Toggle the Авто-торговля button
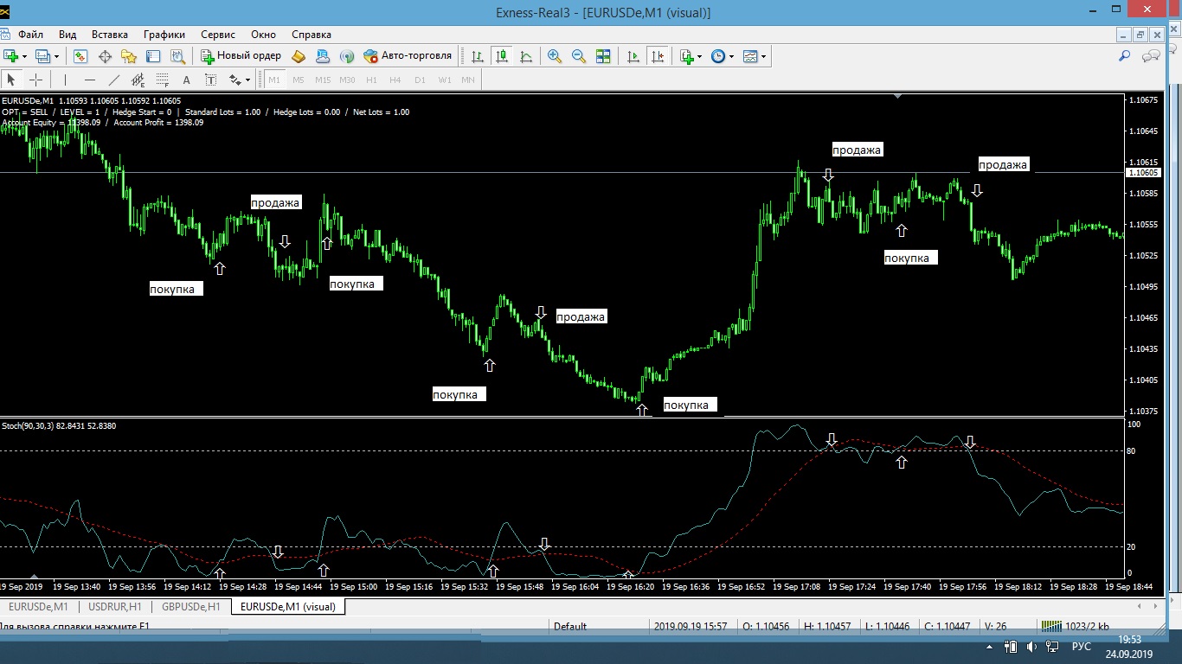This screenshot has width=1182, height=664. coord(408,56)
